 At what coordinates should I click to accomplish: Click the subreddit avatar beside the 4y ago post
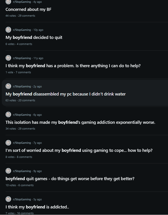(8, 2)
